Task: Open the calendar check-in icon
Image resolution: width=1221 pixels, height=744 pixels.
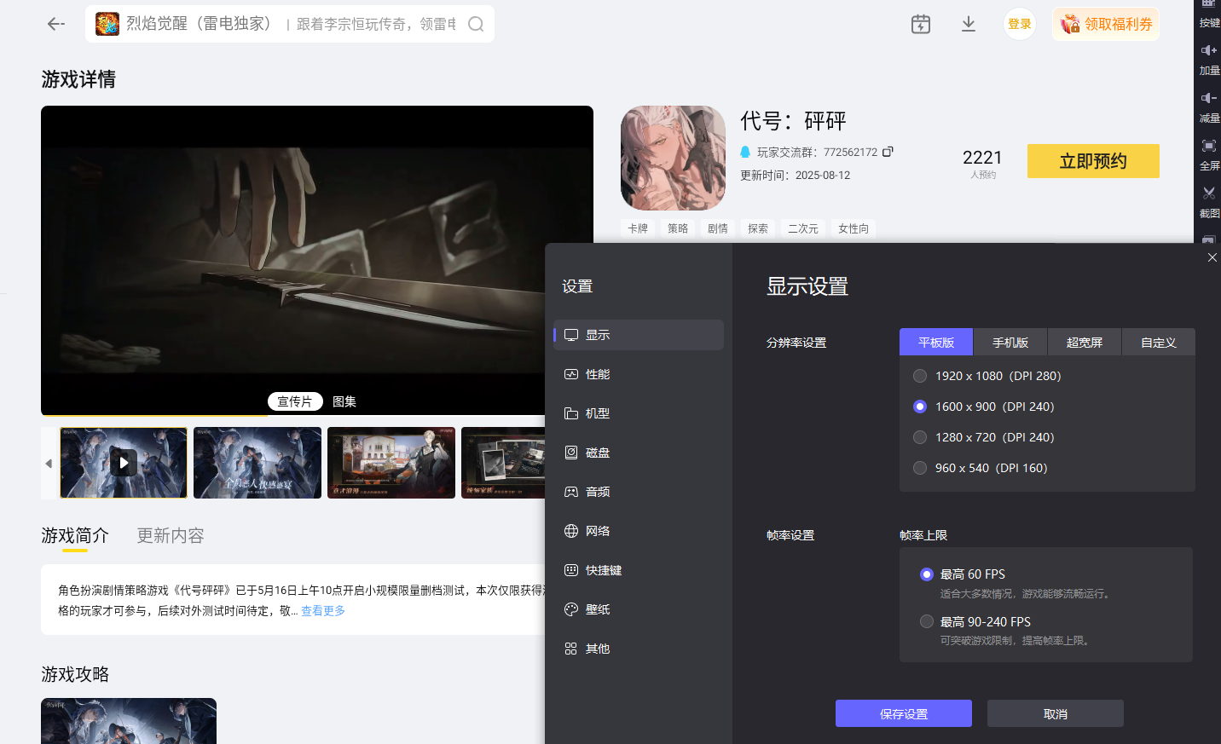Action: point(921,24)
